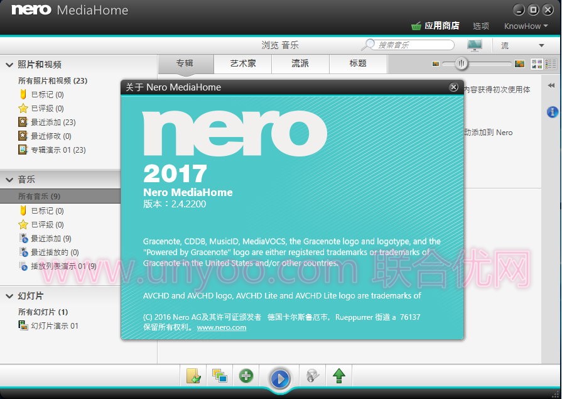Switch to details list view
Screen dimensions: 562x399
pos(551,64)
